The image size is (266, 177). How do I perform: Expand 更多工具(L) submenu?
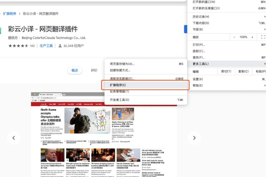tap(227, 64)
